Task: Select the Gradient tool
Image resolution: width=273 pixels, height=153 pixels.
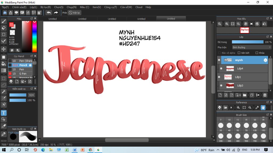Action: (4, 70)
